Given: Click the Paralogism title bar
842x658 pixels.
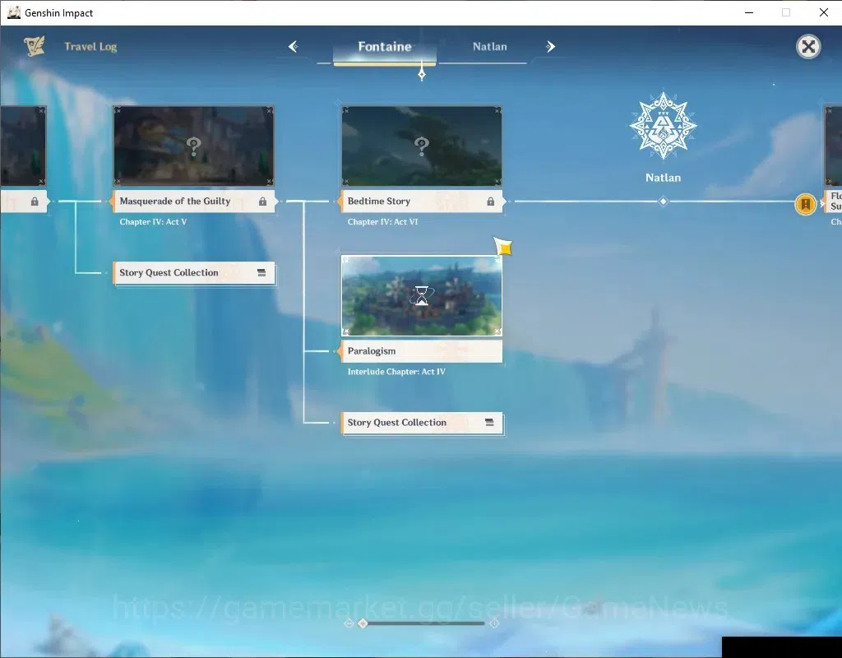Looking at the screenshot, I should click(422, 351).
